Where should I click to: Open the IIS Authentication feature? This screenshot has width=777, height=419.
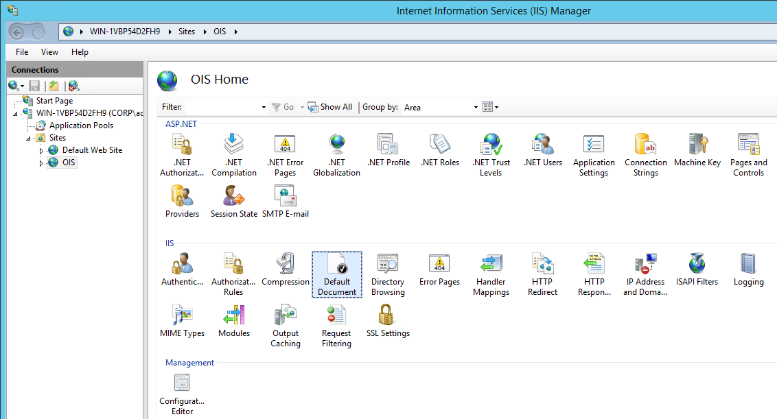point(183,270)
